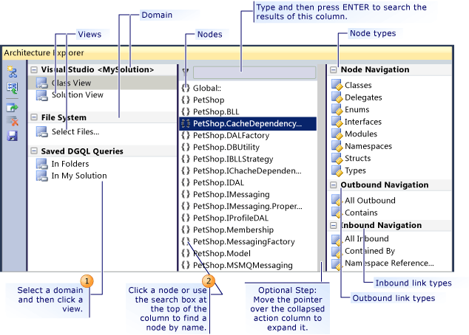Click the Classes node type icon
The height and width of the screenshot is (335, 469).
(x=337, y=85)
